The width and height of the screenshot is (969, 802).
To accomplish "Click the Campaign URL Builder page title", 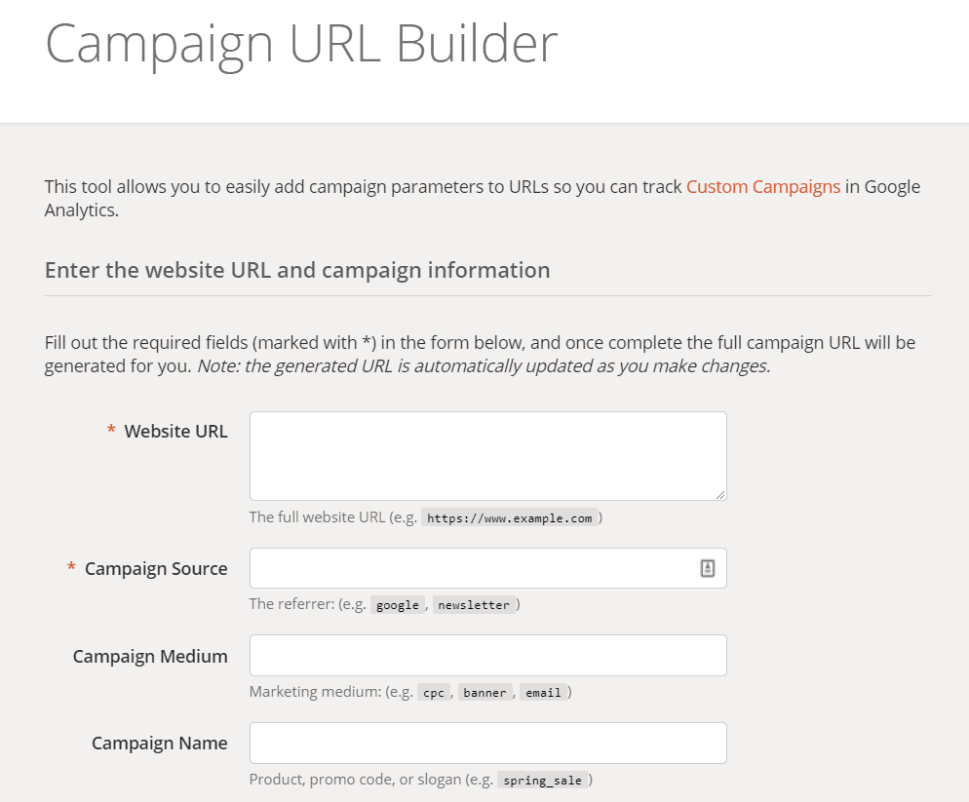I will pos(301,43).
